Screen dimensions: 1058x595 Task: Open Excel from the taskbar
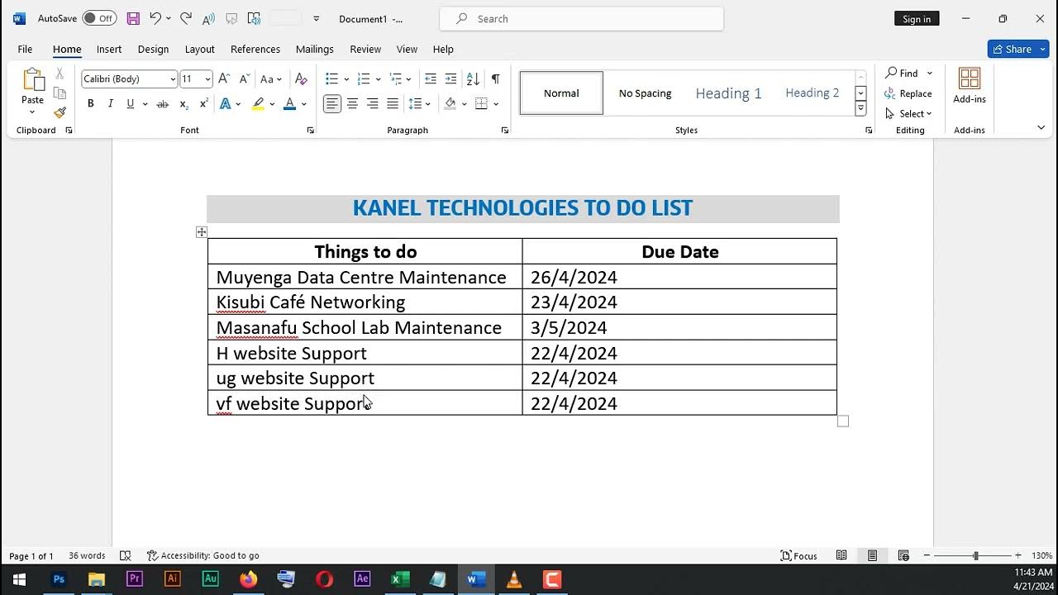pyautogui.click(x=400, y=579)
